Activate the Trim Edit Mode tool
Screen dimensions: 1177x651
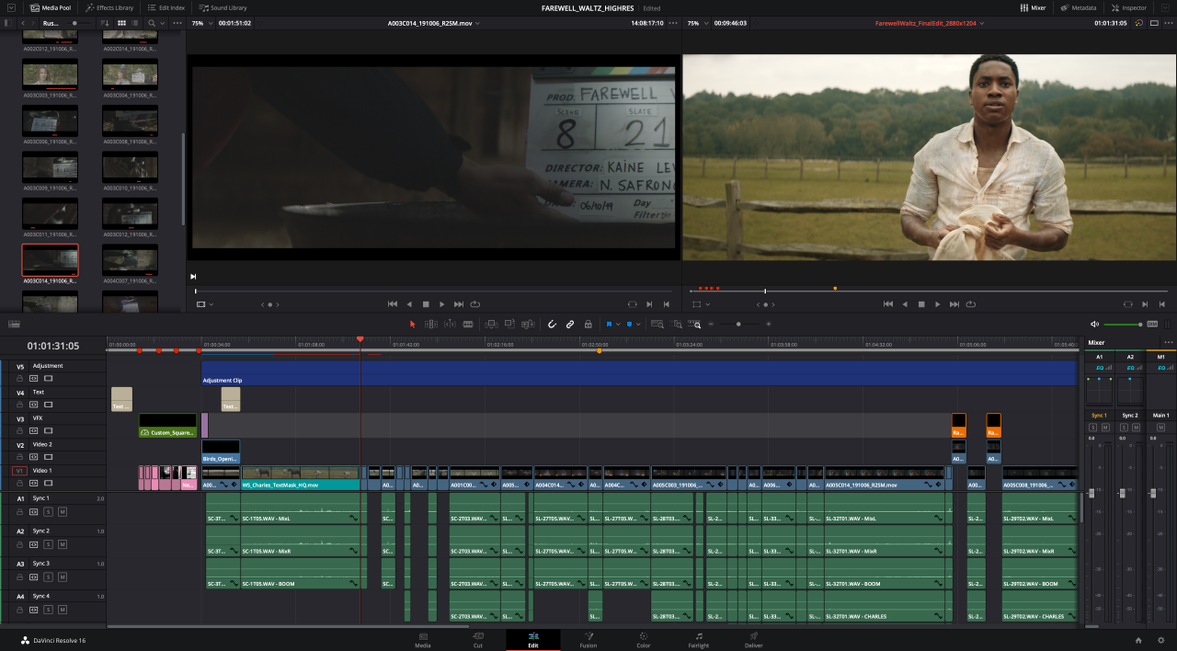point(430,324)
